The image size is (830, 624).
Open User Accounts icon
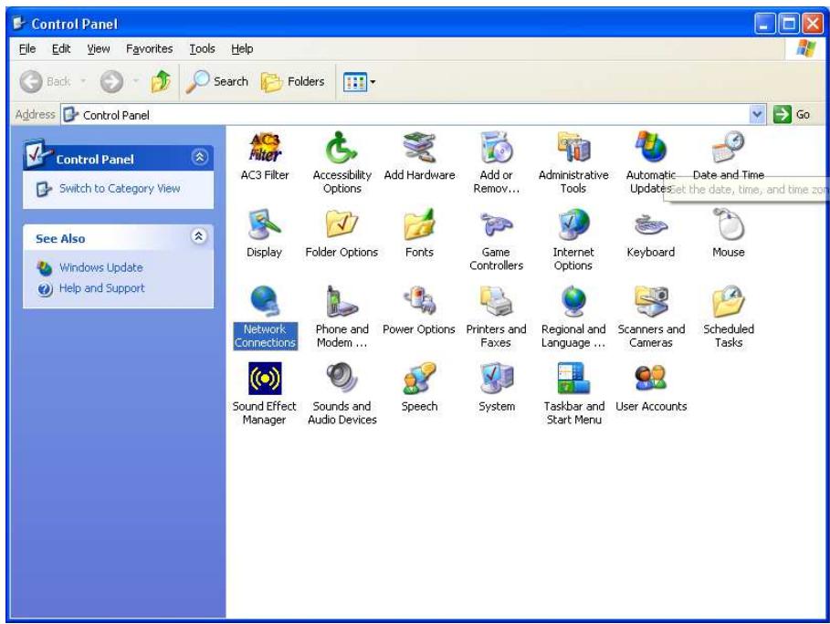[x=650, y=379]
